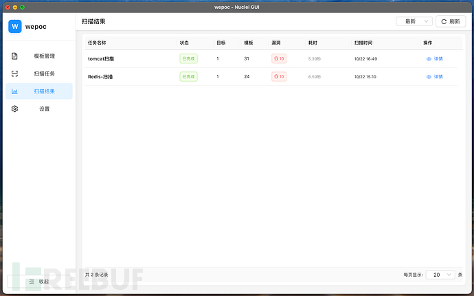
Task: Click the 目标 column header
Action: pyautogui.click(x=221, y=43)
